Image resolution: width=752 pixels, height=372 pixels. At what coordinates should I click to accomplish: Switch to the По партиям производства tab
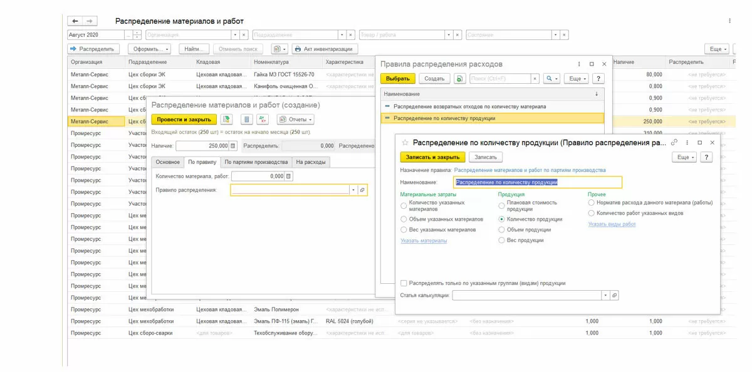[x=256, y=162]
